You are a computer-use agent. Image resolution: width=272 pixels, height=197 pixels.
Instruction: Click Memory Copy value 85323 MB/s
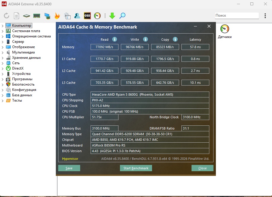click(x=165, y=47)
